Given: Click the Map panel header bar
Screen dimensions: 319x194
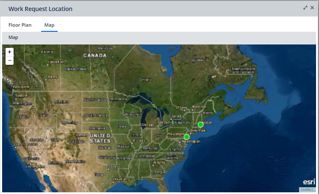Looking at the screenshot, I should pyautogui.click(x=159, y=37).
